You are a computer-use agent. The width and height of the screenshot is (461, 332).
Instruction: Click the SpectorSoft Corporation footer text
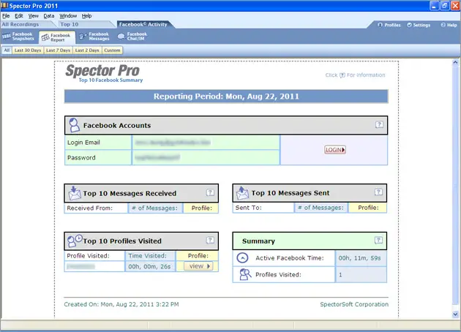coord(354,304)
